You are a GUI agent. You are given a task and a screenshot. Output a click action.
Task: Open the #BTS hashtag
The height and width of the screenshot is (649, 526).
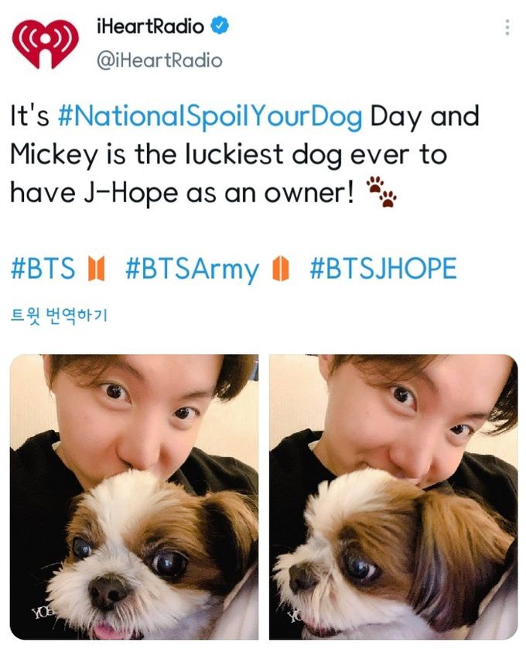click(x=43, y=268)
